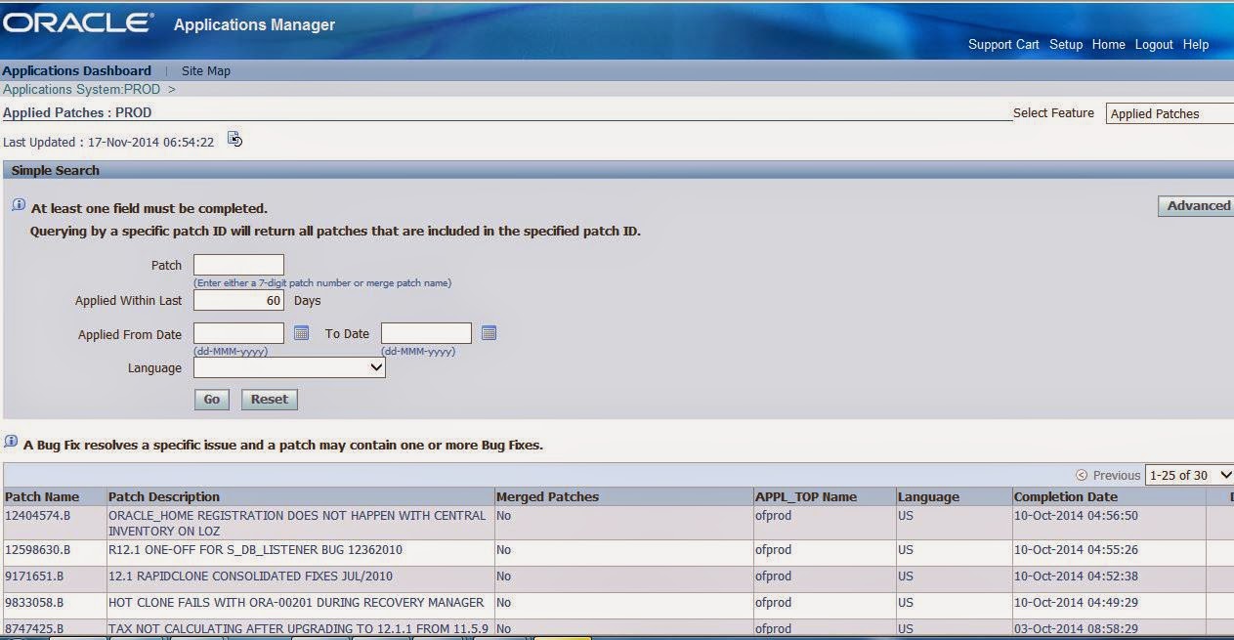Reset the search form
Screen dimensions: 1234x640
tap(269, 399)
